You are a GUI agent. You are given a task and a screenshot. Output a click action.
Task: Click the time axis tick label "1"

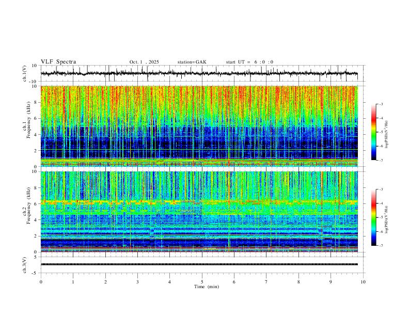pos(73,282)
